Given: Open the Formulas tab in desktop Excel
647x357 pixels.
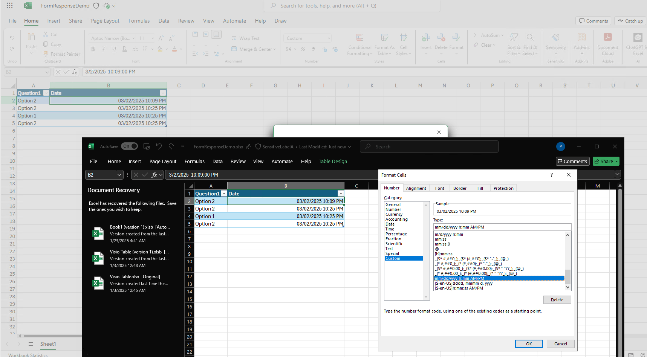Looking at the screenshot, I should click(194, 161).
